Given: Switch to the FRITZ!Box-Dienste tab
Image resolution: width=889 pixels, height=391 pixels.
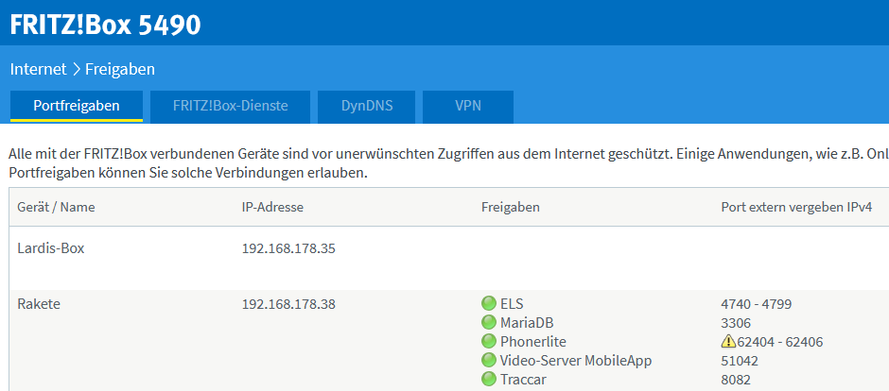Looking at the screenshot, I should click(x=230, y=106).
